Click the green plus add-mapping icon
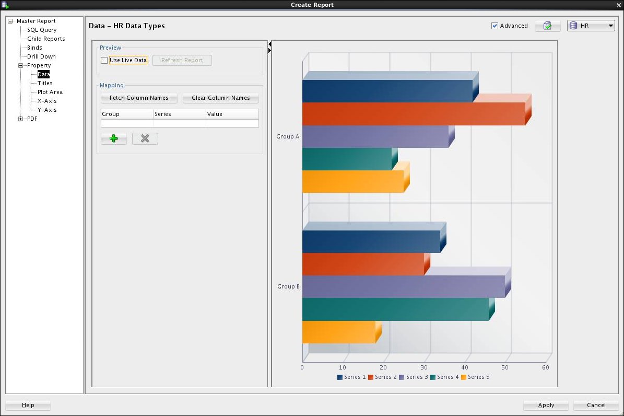The height and width of the screenshot is (416, 624). pyautogui.click(x=114, y=138)
